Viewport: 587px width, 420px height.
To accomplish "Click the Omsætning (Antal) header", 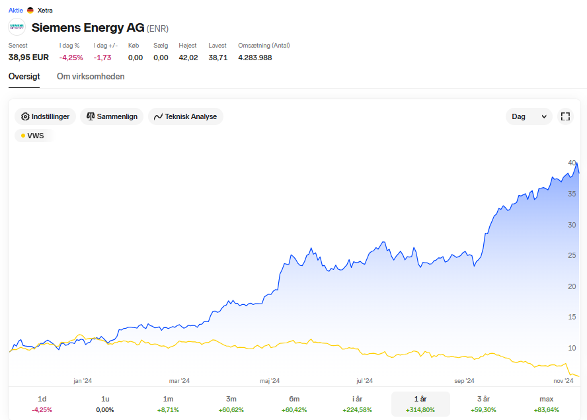I will (264, 46).
